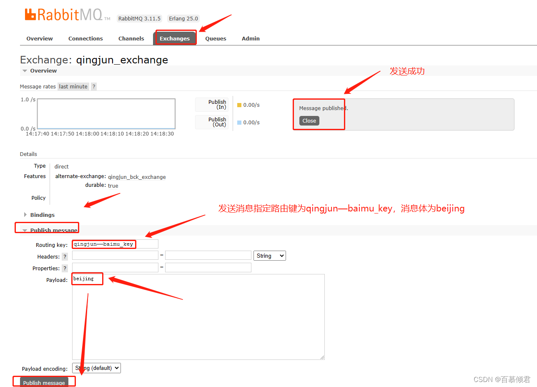537x387 pixels.
Task: Click the Headers name input field
Action: pyautogui.click(x=115, y=255)
